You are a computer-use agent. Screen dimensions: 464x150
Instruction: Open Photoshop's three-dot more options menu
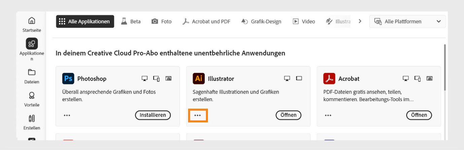click(x=67, y=115)
